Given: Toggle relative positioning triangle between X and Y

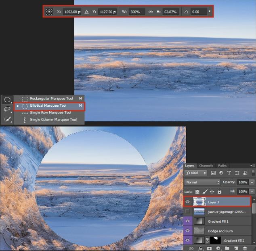Looking at the screenshot, I should click(86, 12).
